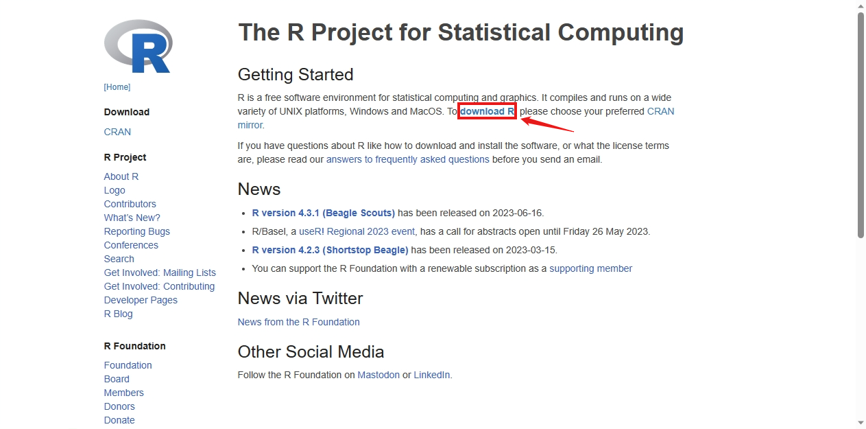Open the CRAN link in Download section
Screen dimensions: 866x429
point(117,132)
